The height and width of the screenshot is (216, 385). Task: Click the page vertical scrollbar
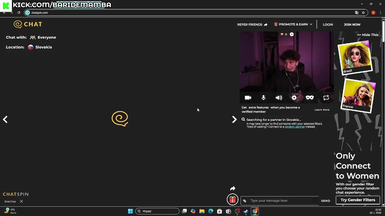pyautogui.click(x=383, y=112)
